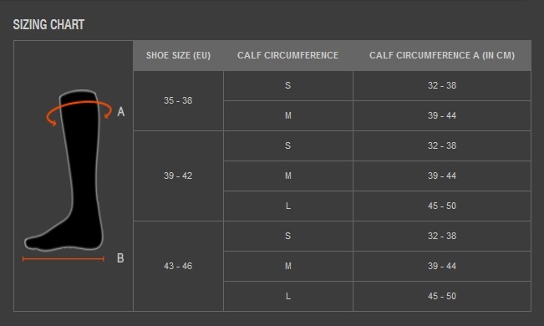Click the orange foot length line
The height and width of the screenshot is (326, 544).
tap(64, 259)
